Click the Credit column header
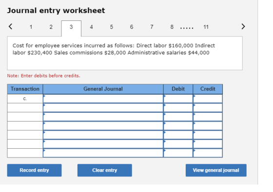This screenshot has width=273, height=192. [x=208, y=89]
